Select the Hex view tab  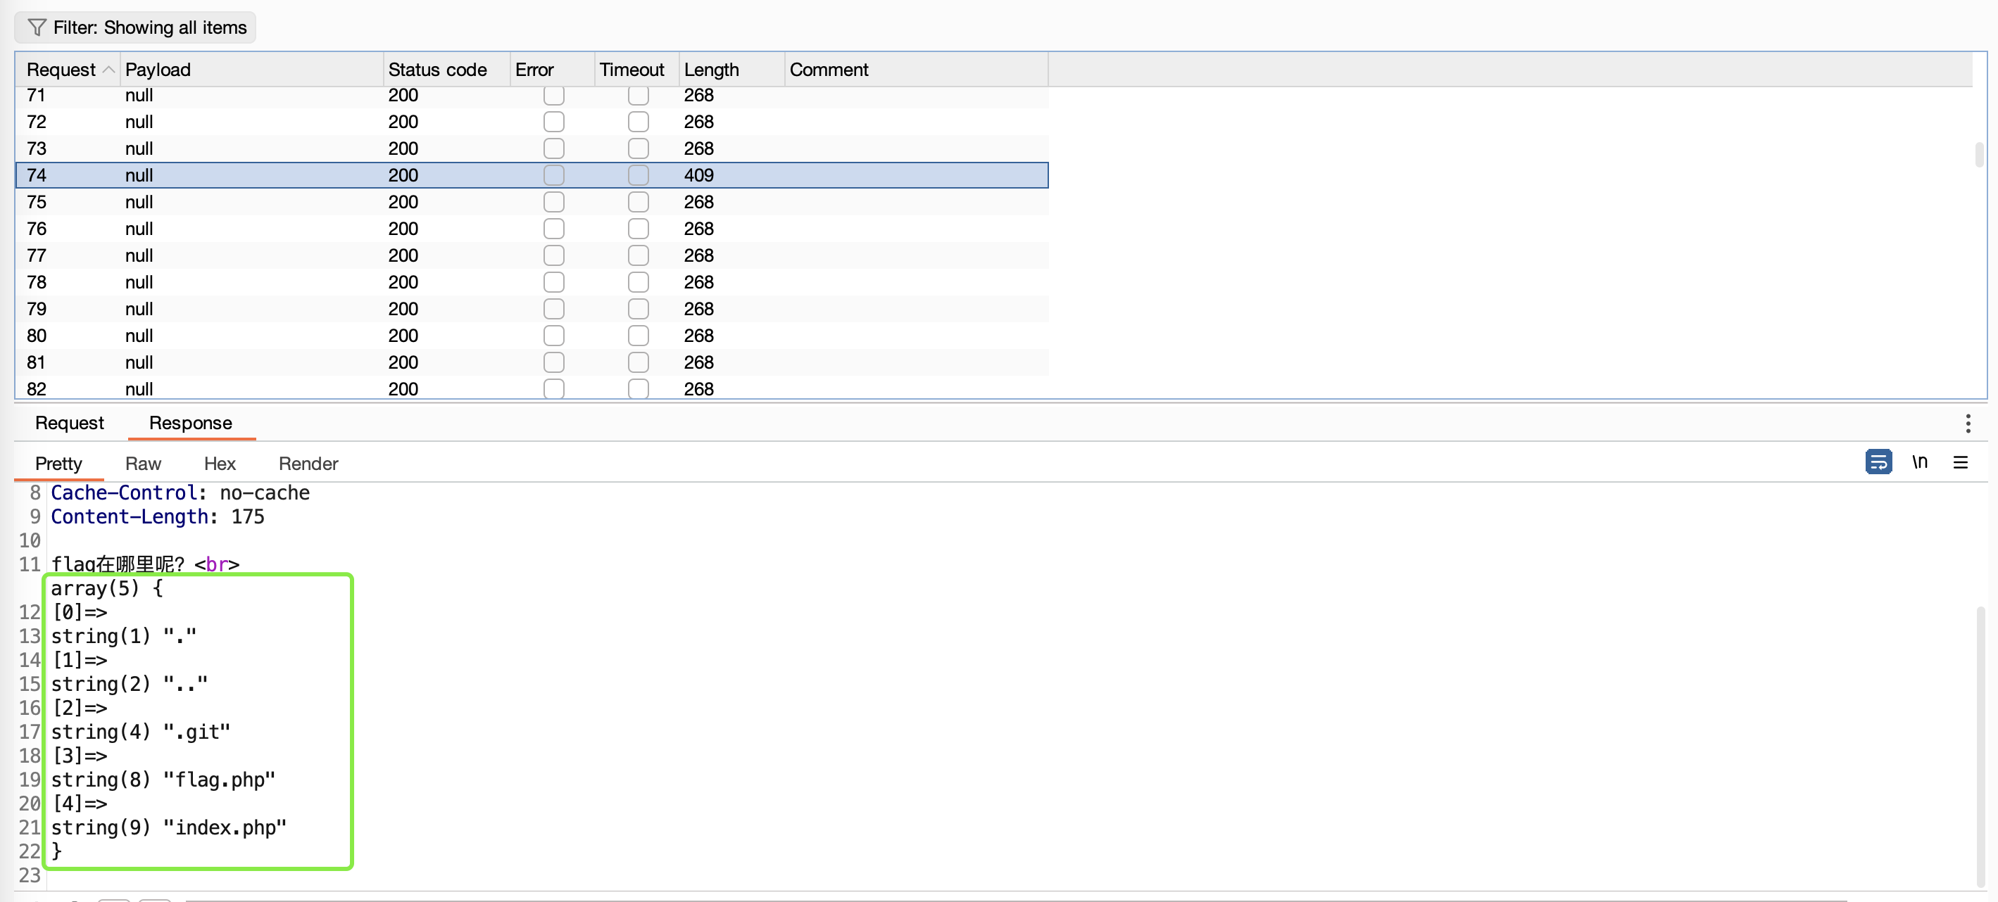(220, 464)
